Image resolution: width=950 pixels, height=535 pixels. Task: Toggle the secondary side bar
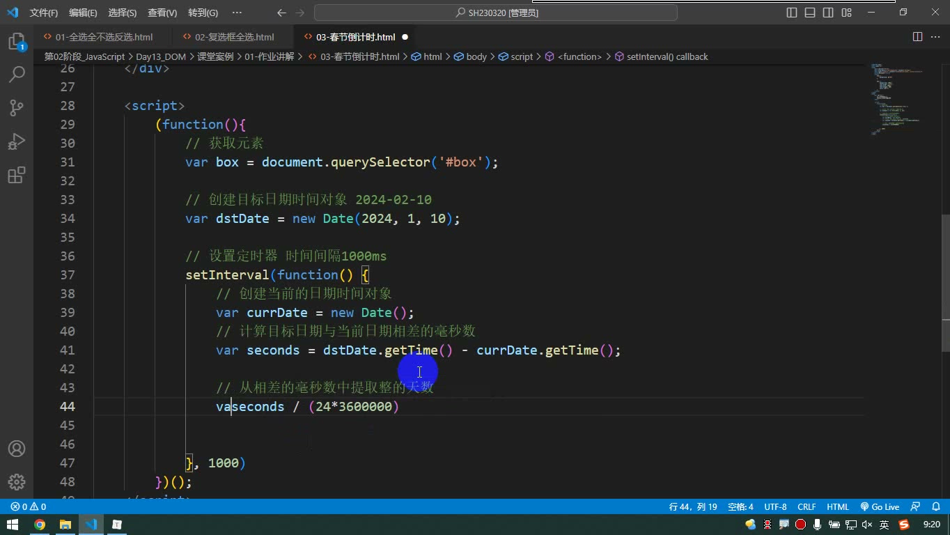[828, 13]
